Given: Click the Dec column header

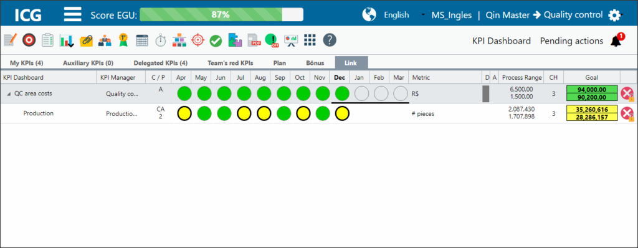Looking at the screenshot, I should coord(340,77).
